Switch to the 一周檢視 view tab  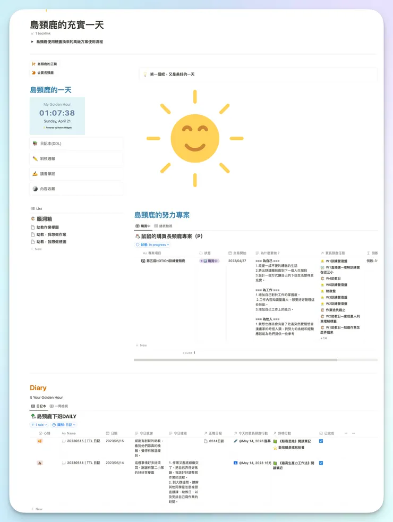pyautogui.click(x=59, y=406)
